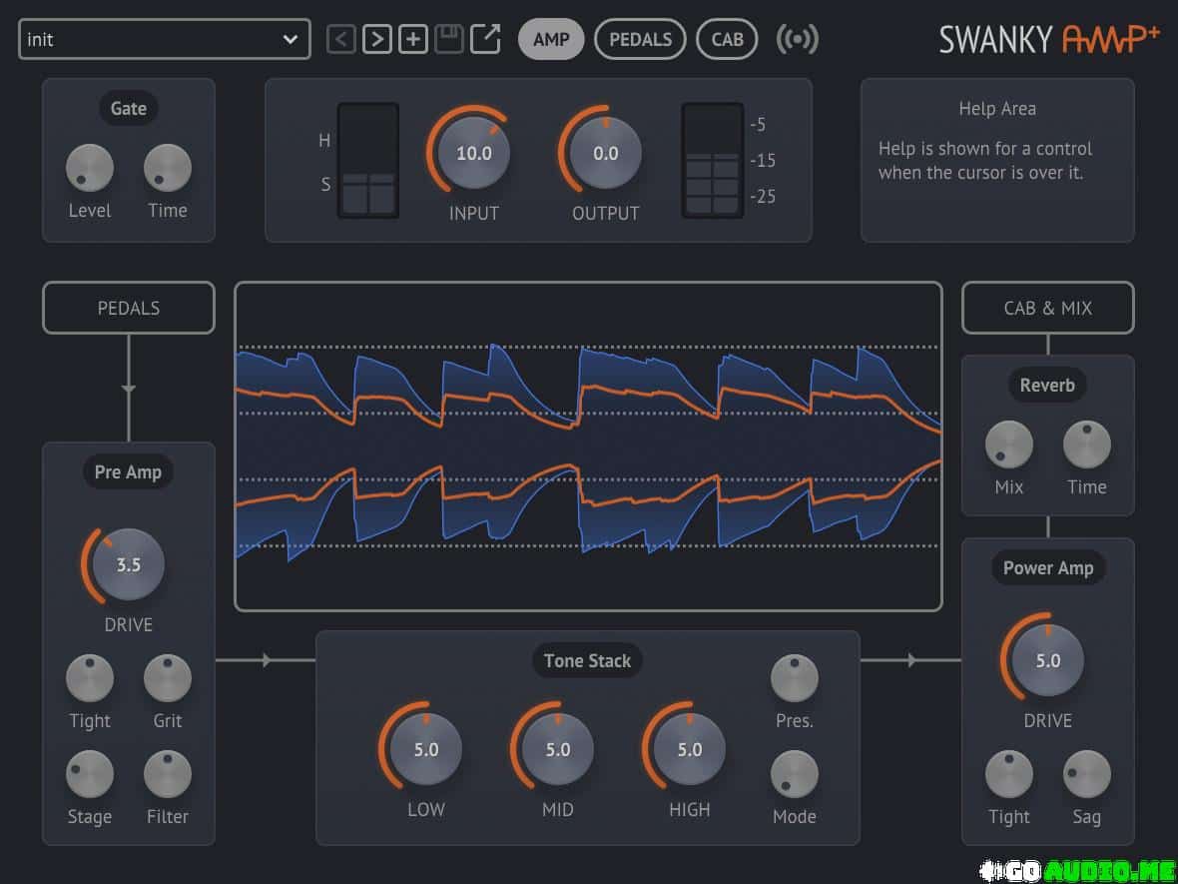This screenshot has height=884, width=1178.
Task: Click the Tone Stack section label
Action: point(587,660)
